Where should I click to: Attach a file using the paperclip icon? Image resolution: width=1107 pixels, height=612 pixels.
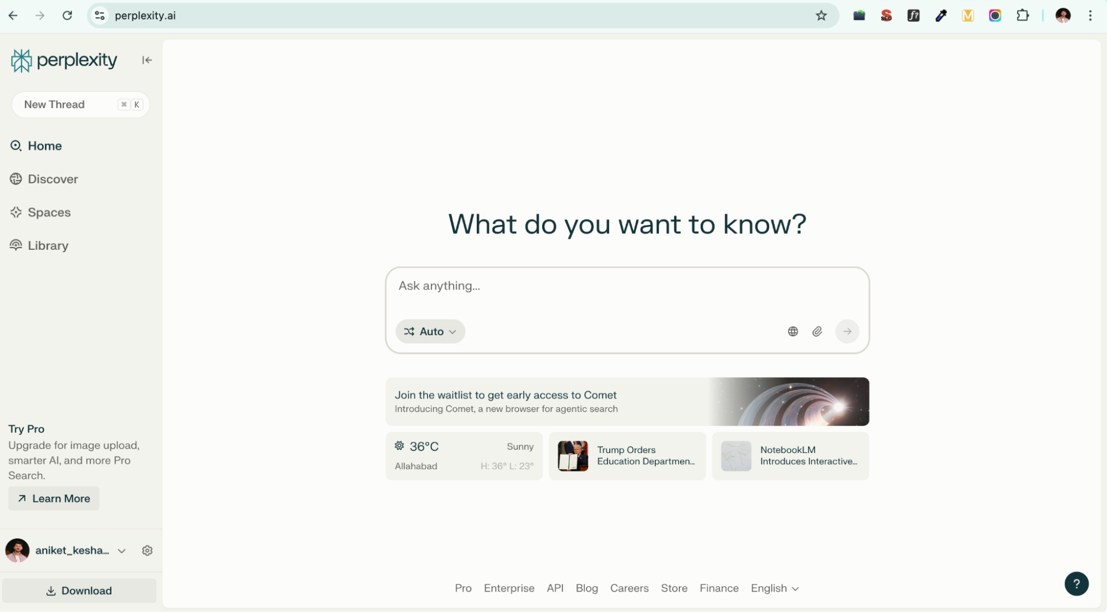coord(817,331)
